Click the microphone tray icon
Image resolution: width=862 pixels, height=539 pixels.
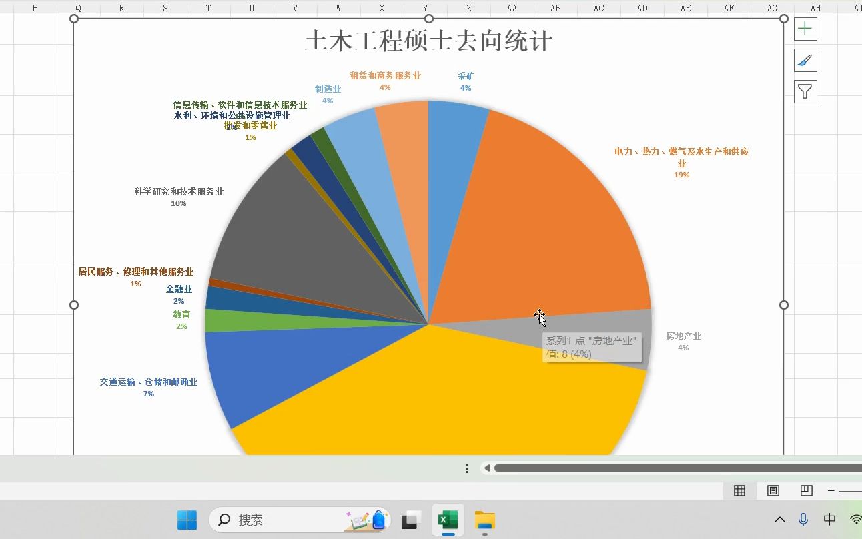[x=803, y=520]
